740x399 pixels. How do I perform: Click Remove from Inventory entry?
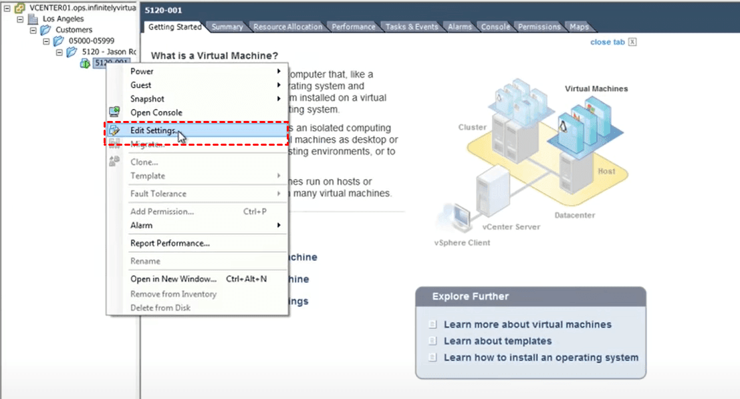197,294
